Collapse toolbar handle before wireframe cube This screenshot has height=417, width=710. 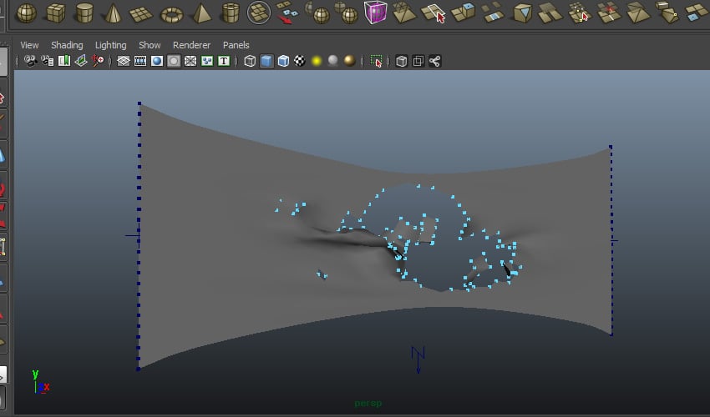237,61
